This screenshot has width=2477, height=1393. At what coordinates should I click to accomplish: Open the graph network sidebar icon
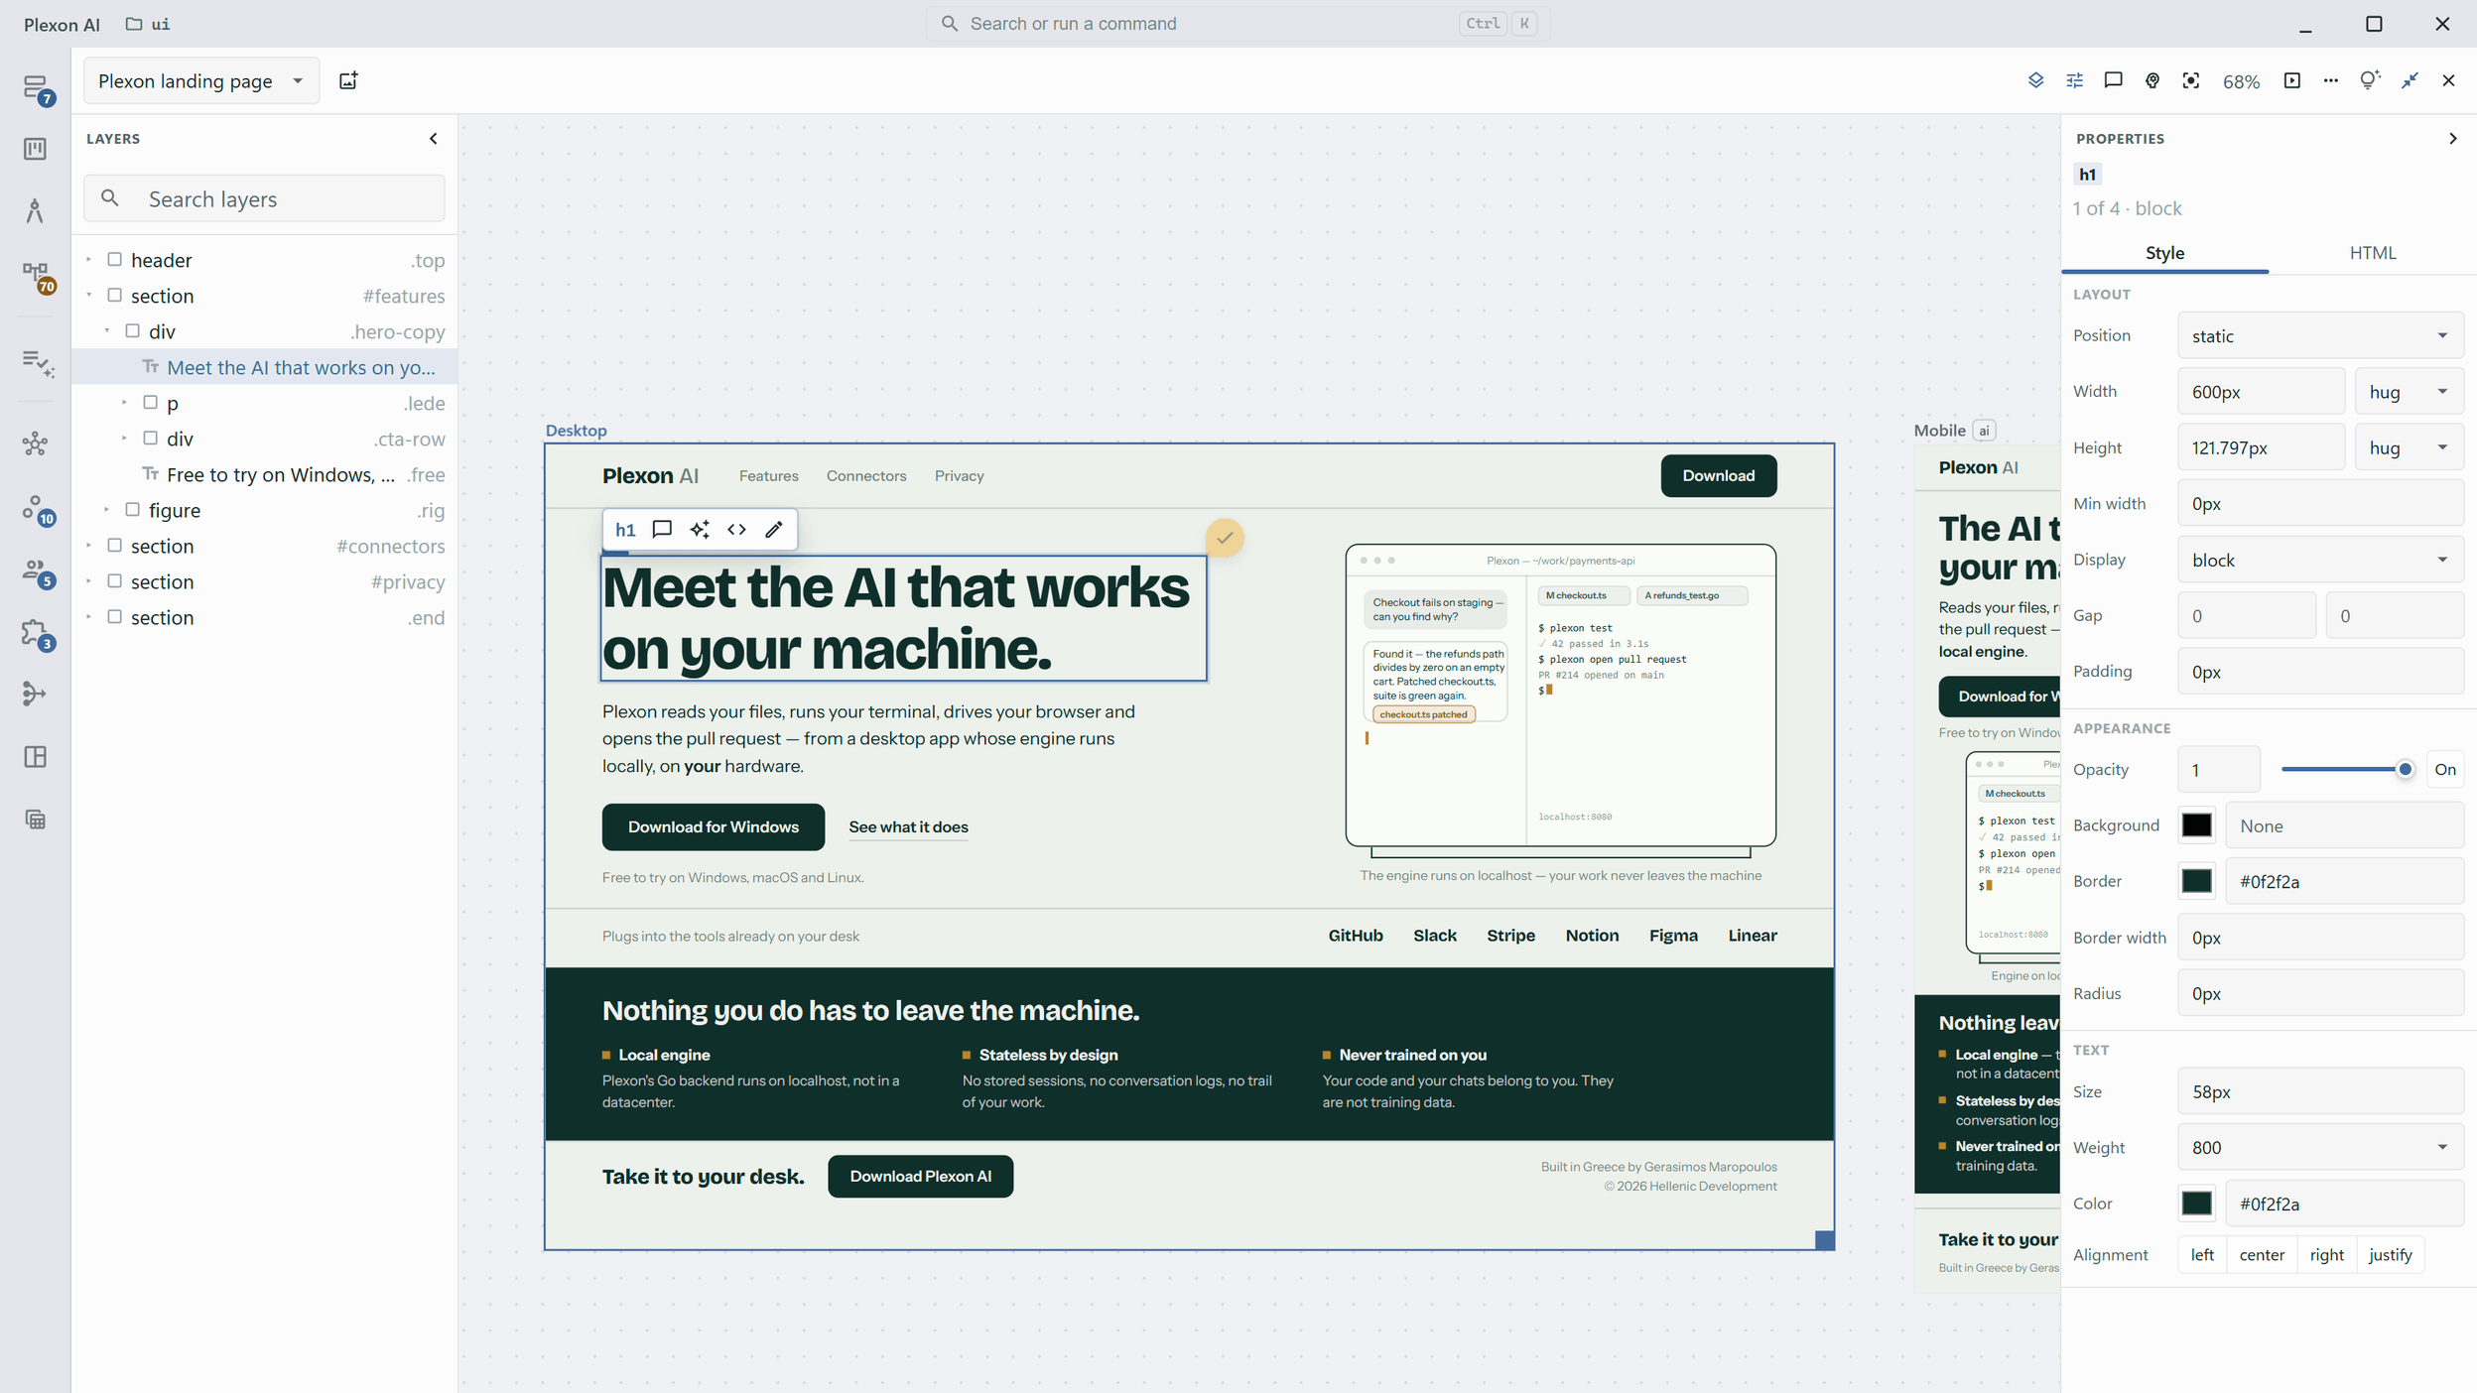click(x=36, y=443)
